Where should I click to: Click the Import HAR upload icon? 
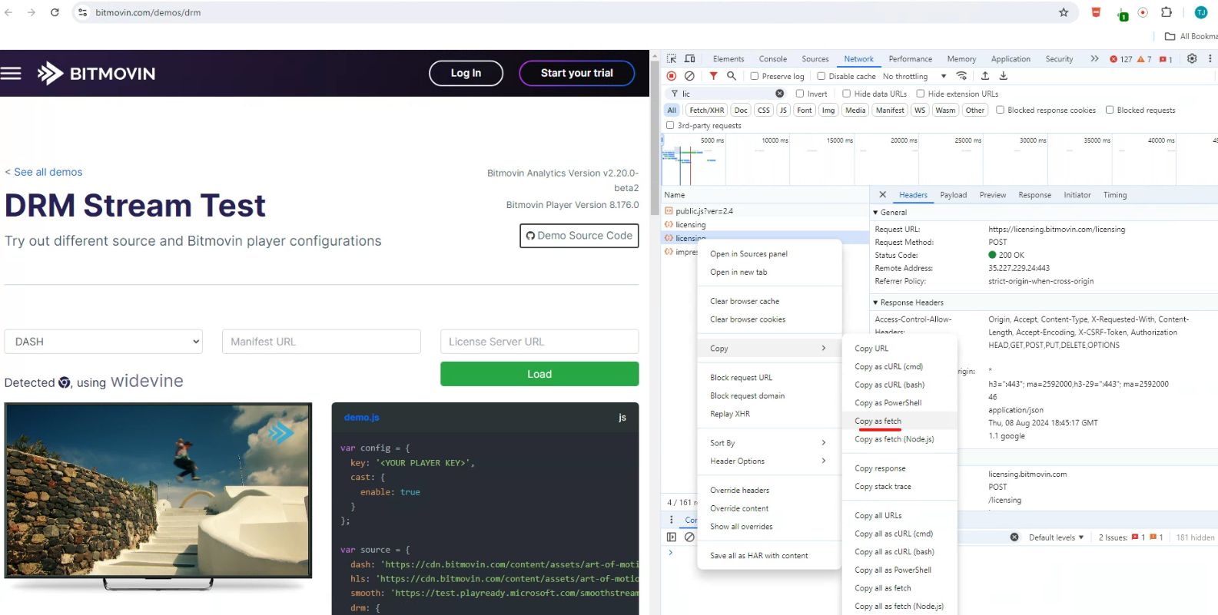(x=985, y=76)
